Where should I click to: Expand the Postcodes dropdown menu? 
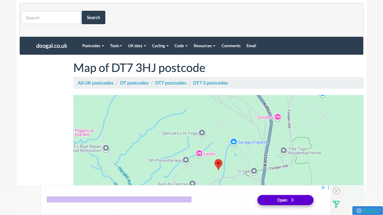coord(93,46)
